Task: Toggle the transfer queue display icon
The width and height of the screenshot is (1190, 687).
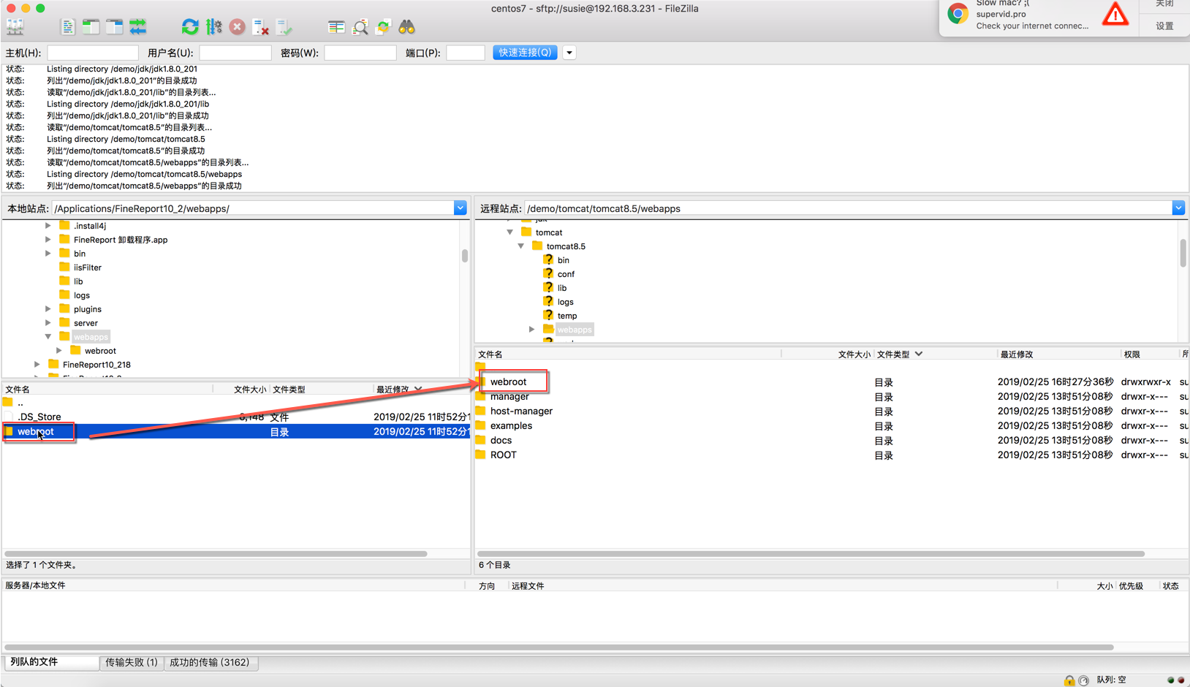Action: pyautogui.click(x=137, y=28)
